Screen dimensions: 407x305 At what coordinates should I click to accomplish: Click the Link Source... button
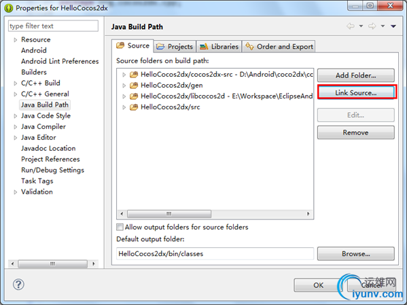[x=355, y=92]
